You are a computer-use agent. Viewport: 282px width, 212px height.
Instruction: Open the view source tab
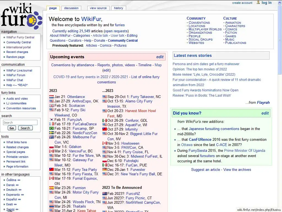click(98, 8)
